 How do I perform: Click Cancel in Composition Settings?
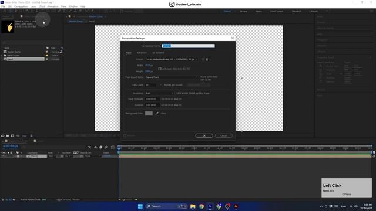223,135
